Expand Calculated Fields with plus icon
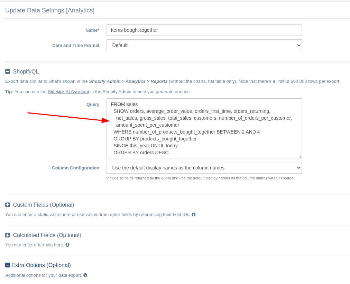350x284 pixels. (x=8, y=235)
